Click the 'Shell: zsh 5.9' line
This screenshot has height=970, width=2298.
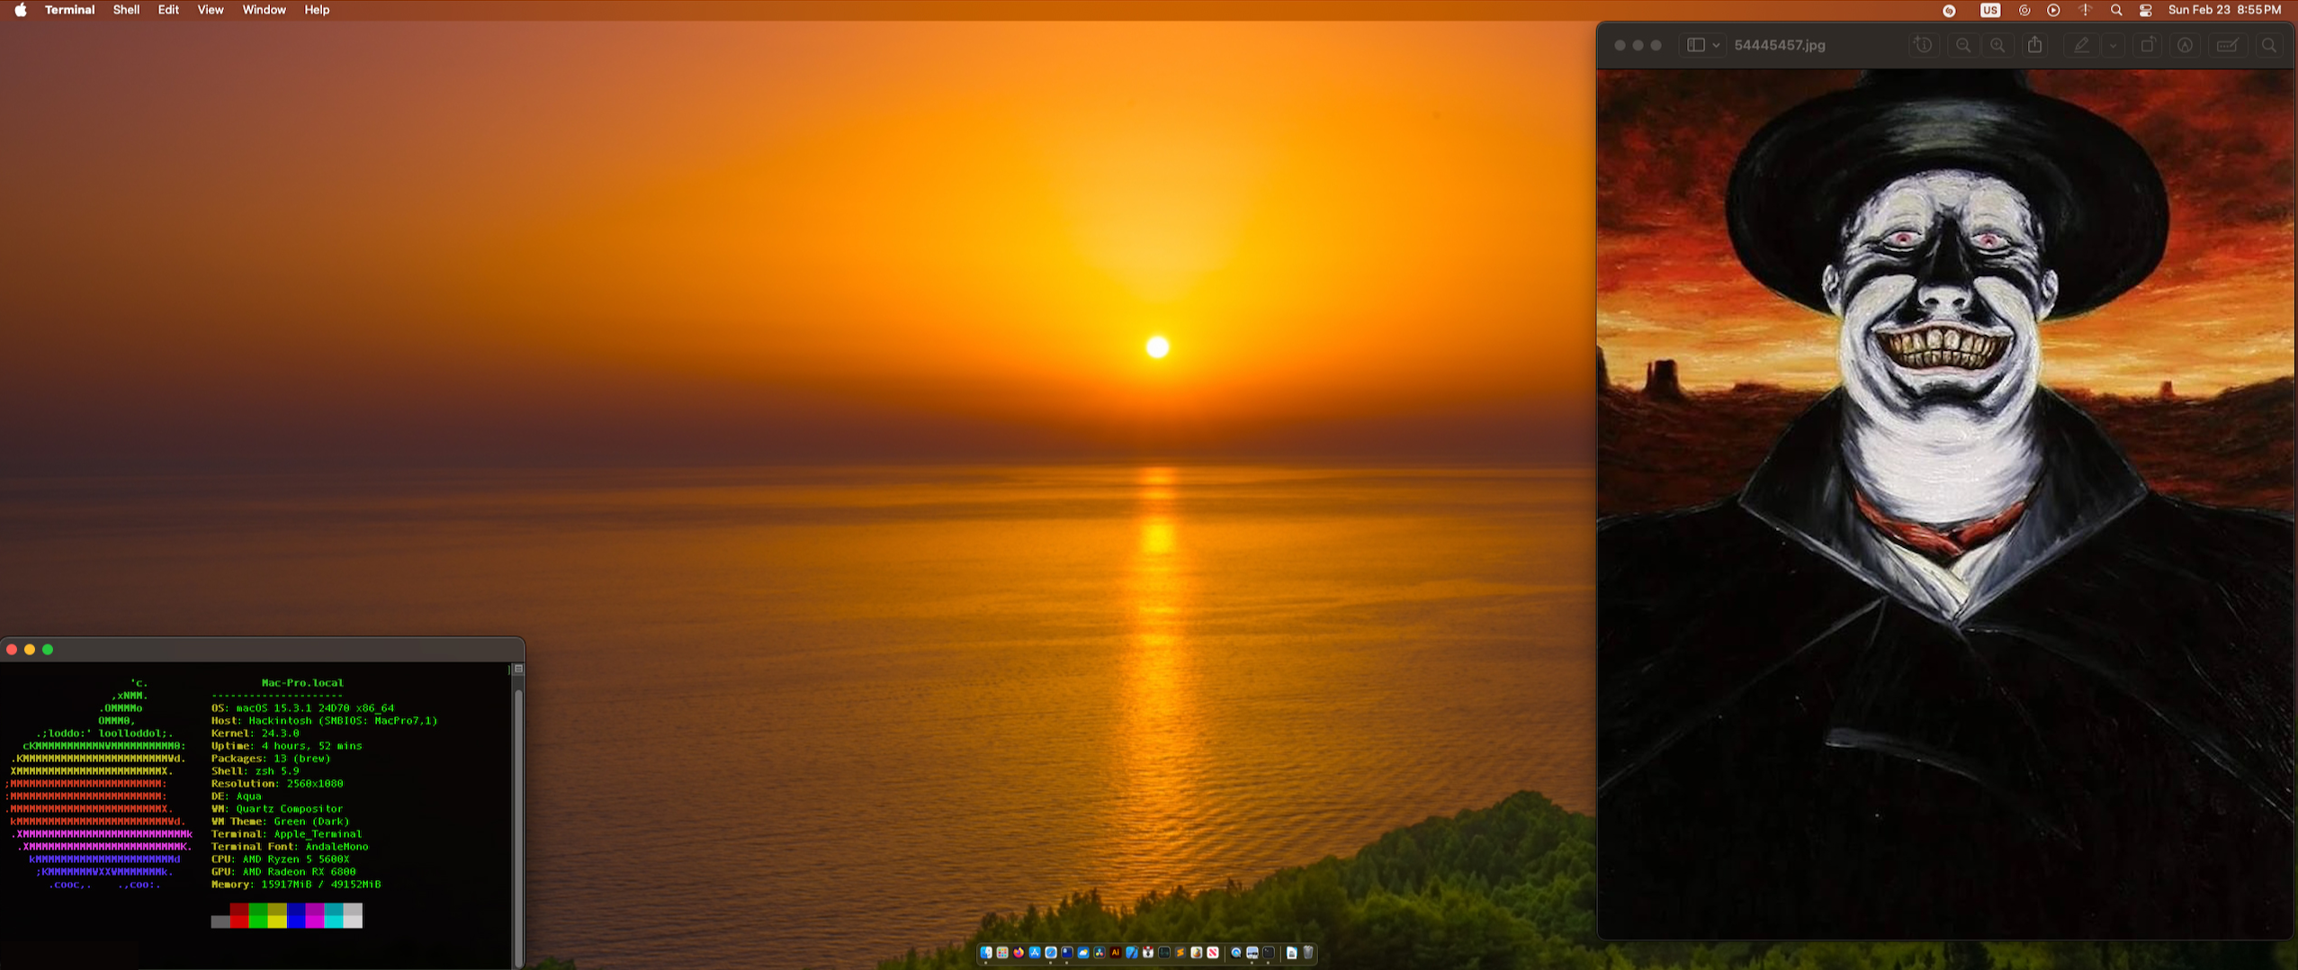[x=255, y=771]
